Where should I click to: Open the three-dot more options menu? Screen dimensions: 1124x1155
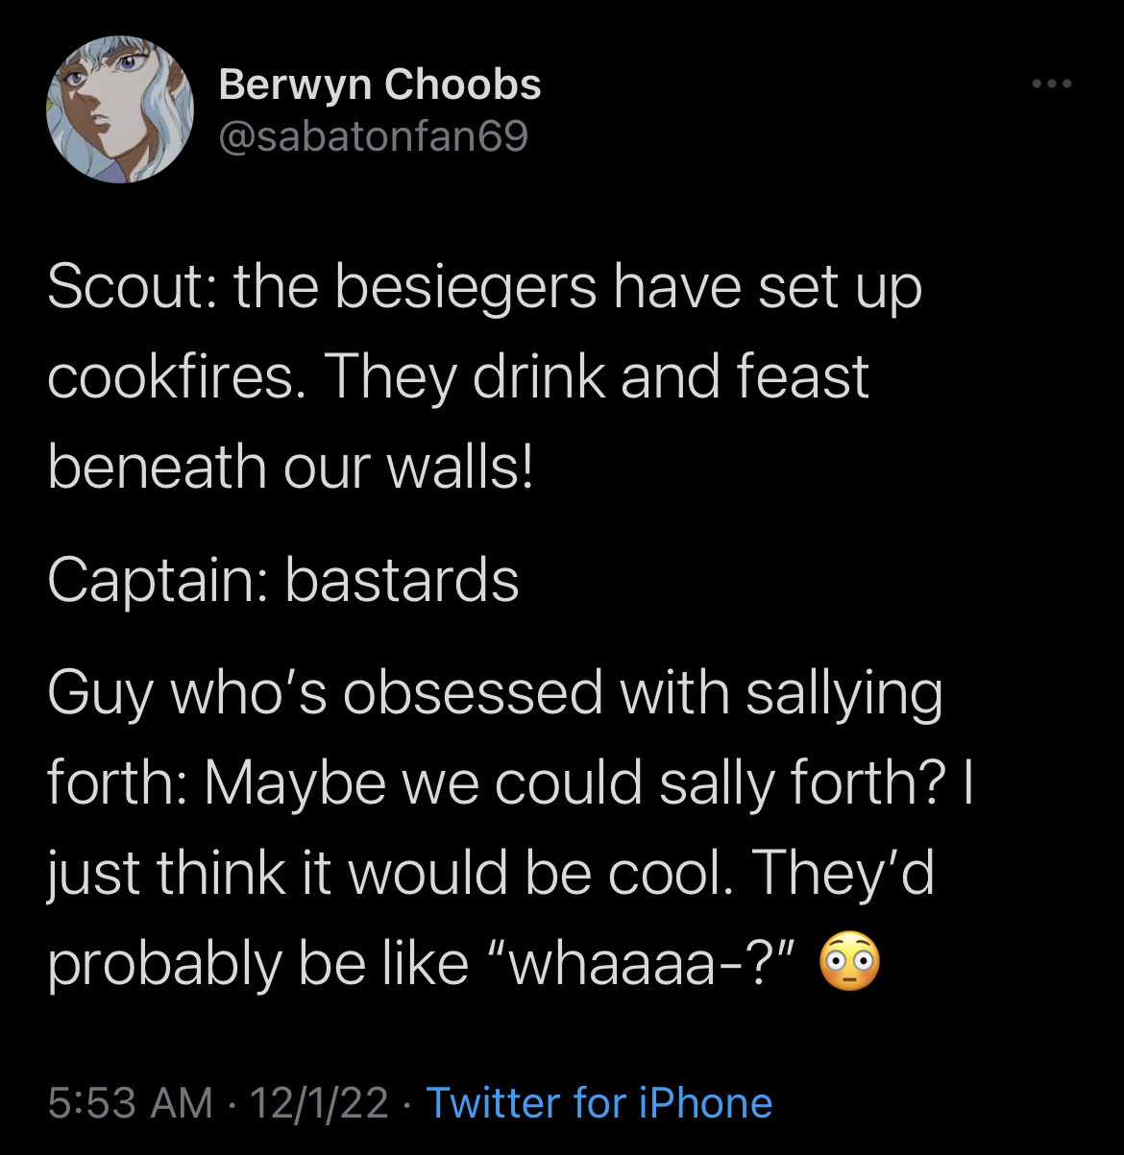pyautogui.click(x=1051, y=85)
